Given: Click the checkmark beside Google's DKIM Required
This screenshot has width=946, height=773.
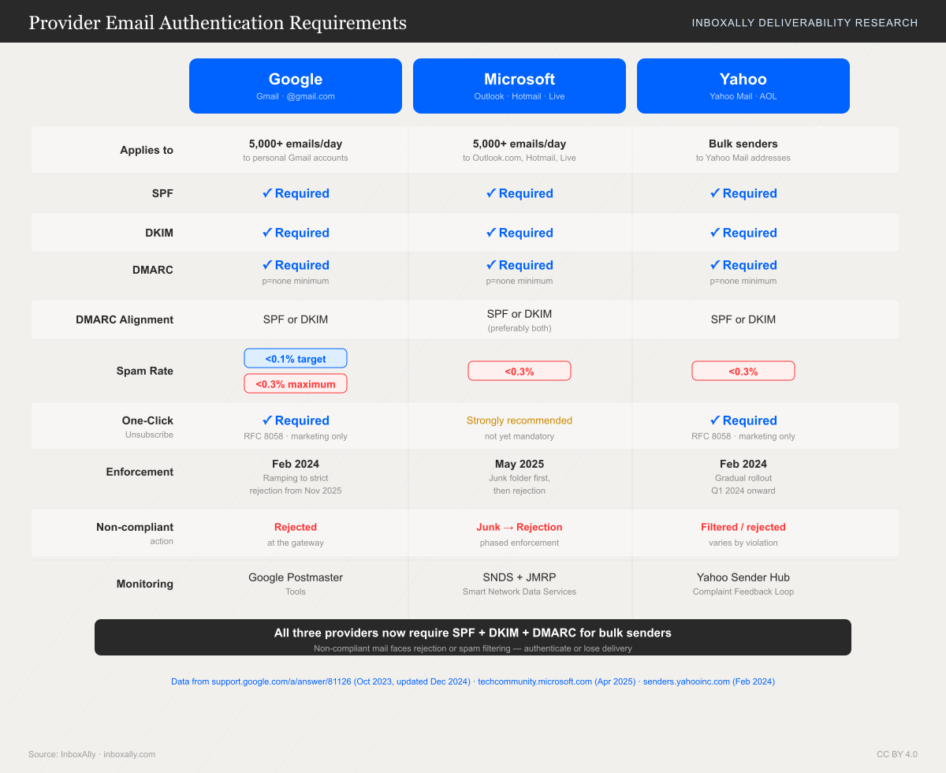Looking at the screenshot, I should point(267,233).
